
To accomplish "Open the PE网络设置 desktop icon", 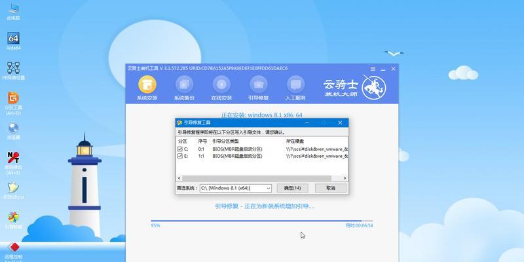I will point(13,71).
